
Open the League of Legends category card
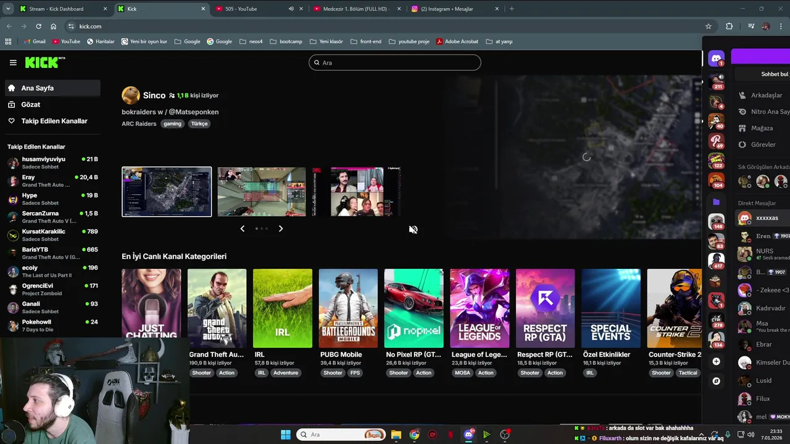coord(480,308)
